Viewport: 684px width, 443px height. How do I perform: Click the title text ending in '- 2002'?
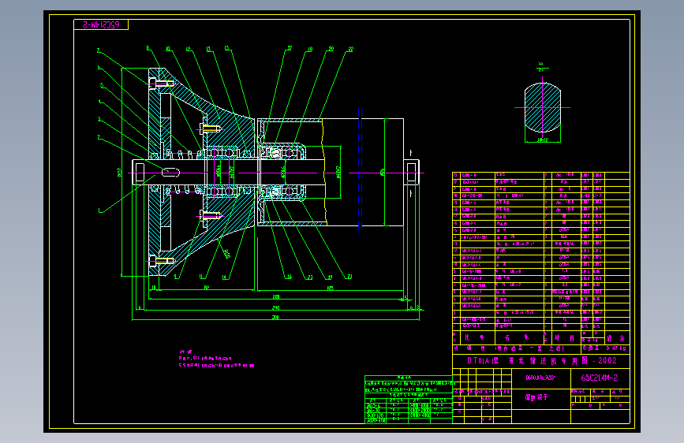pyautogui.click(x=542, y=360)
